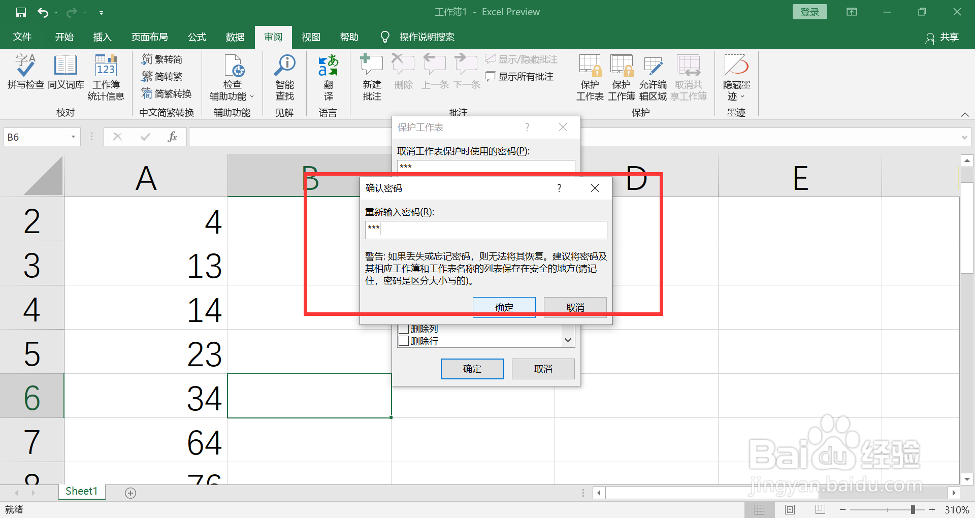Click the Share button

[x=942, y=37]
